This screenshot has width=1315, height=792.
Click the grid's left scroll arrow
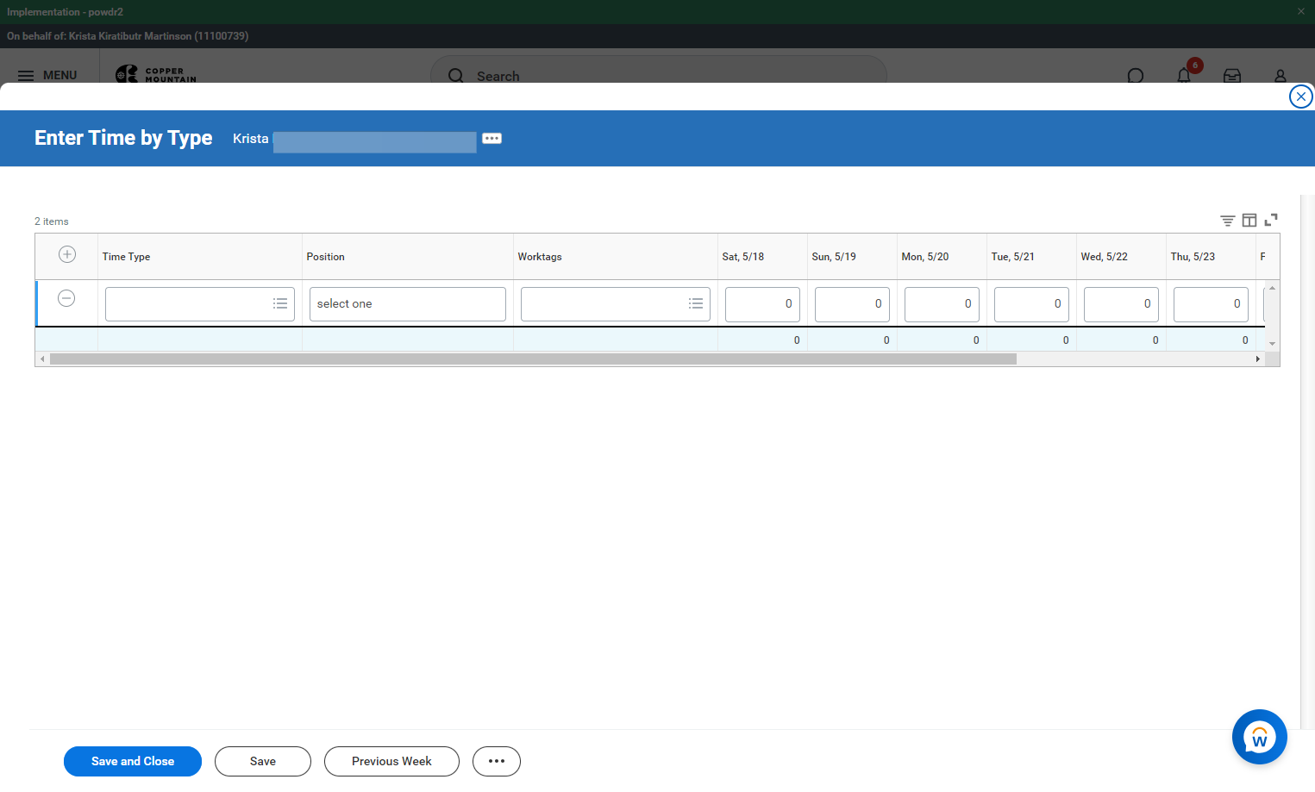coord(42,359)
